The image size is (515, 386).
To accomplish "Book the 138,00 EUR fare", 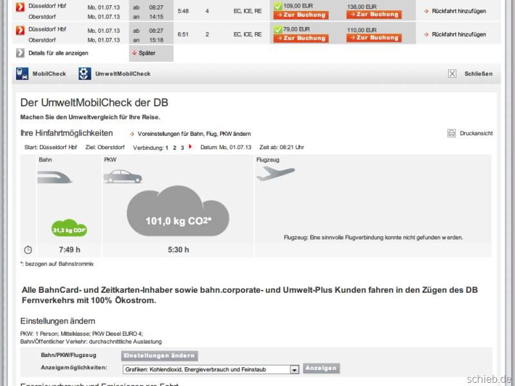I will click(x=374, y=14).
